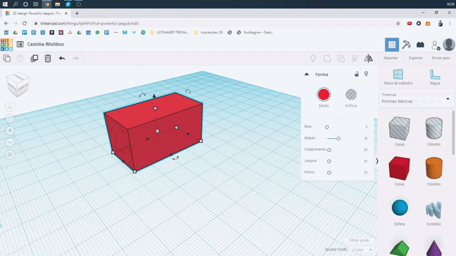
Task: Open Impressões 3D bookmark folder
Action: [x=208, y=32]
